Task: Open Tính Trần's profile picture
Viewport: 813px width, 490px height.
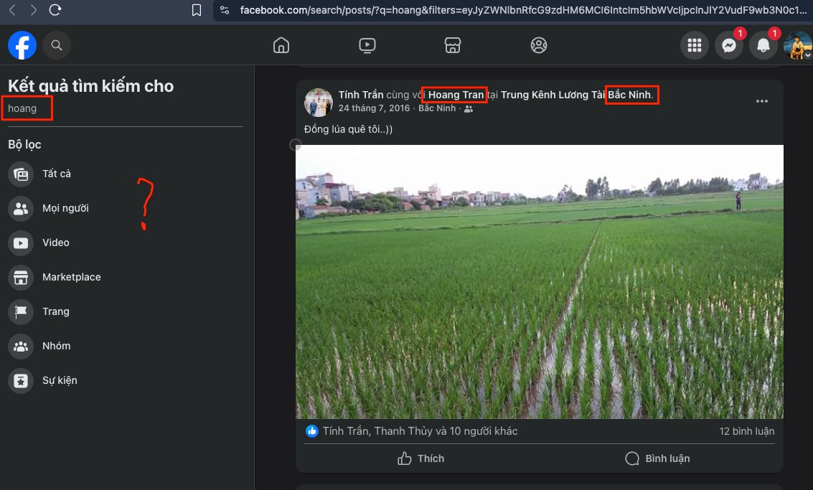Action: click(319, 102)
